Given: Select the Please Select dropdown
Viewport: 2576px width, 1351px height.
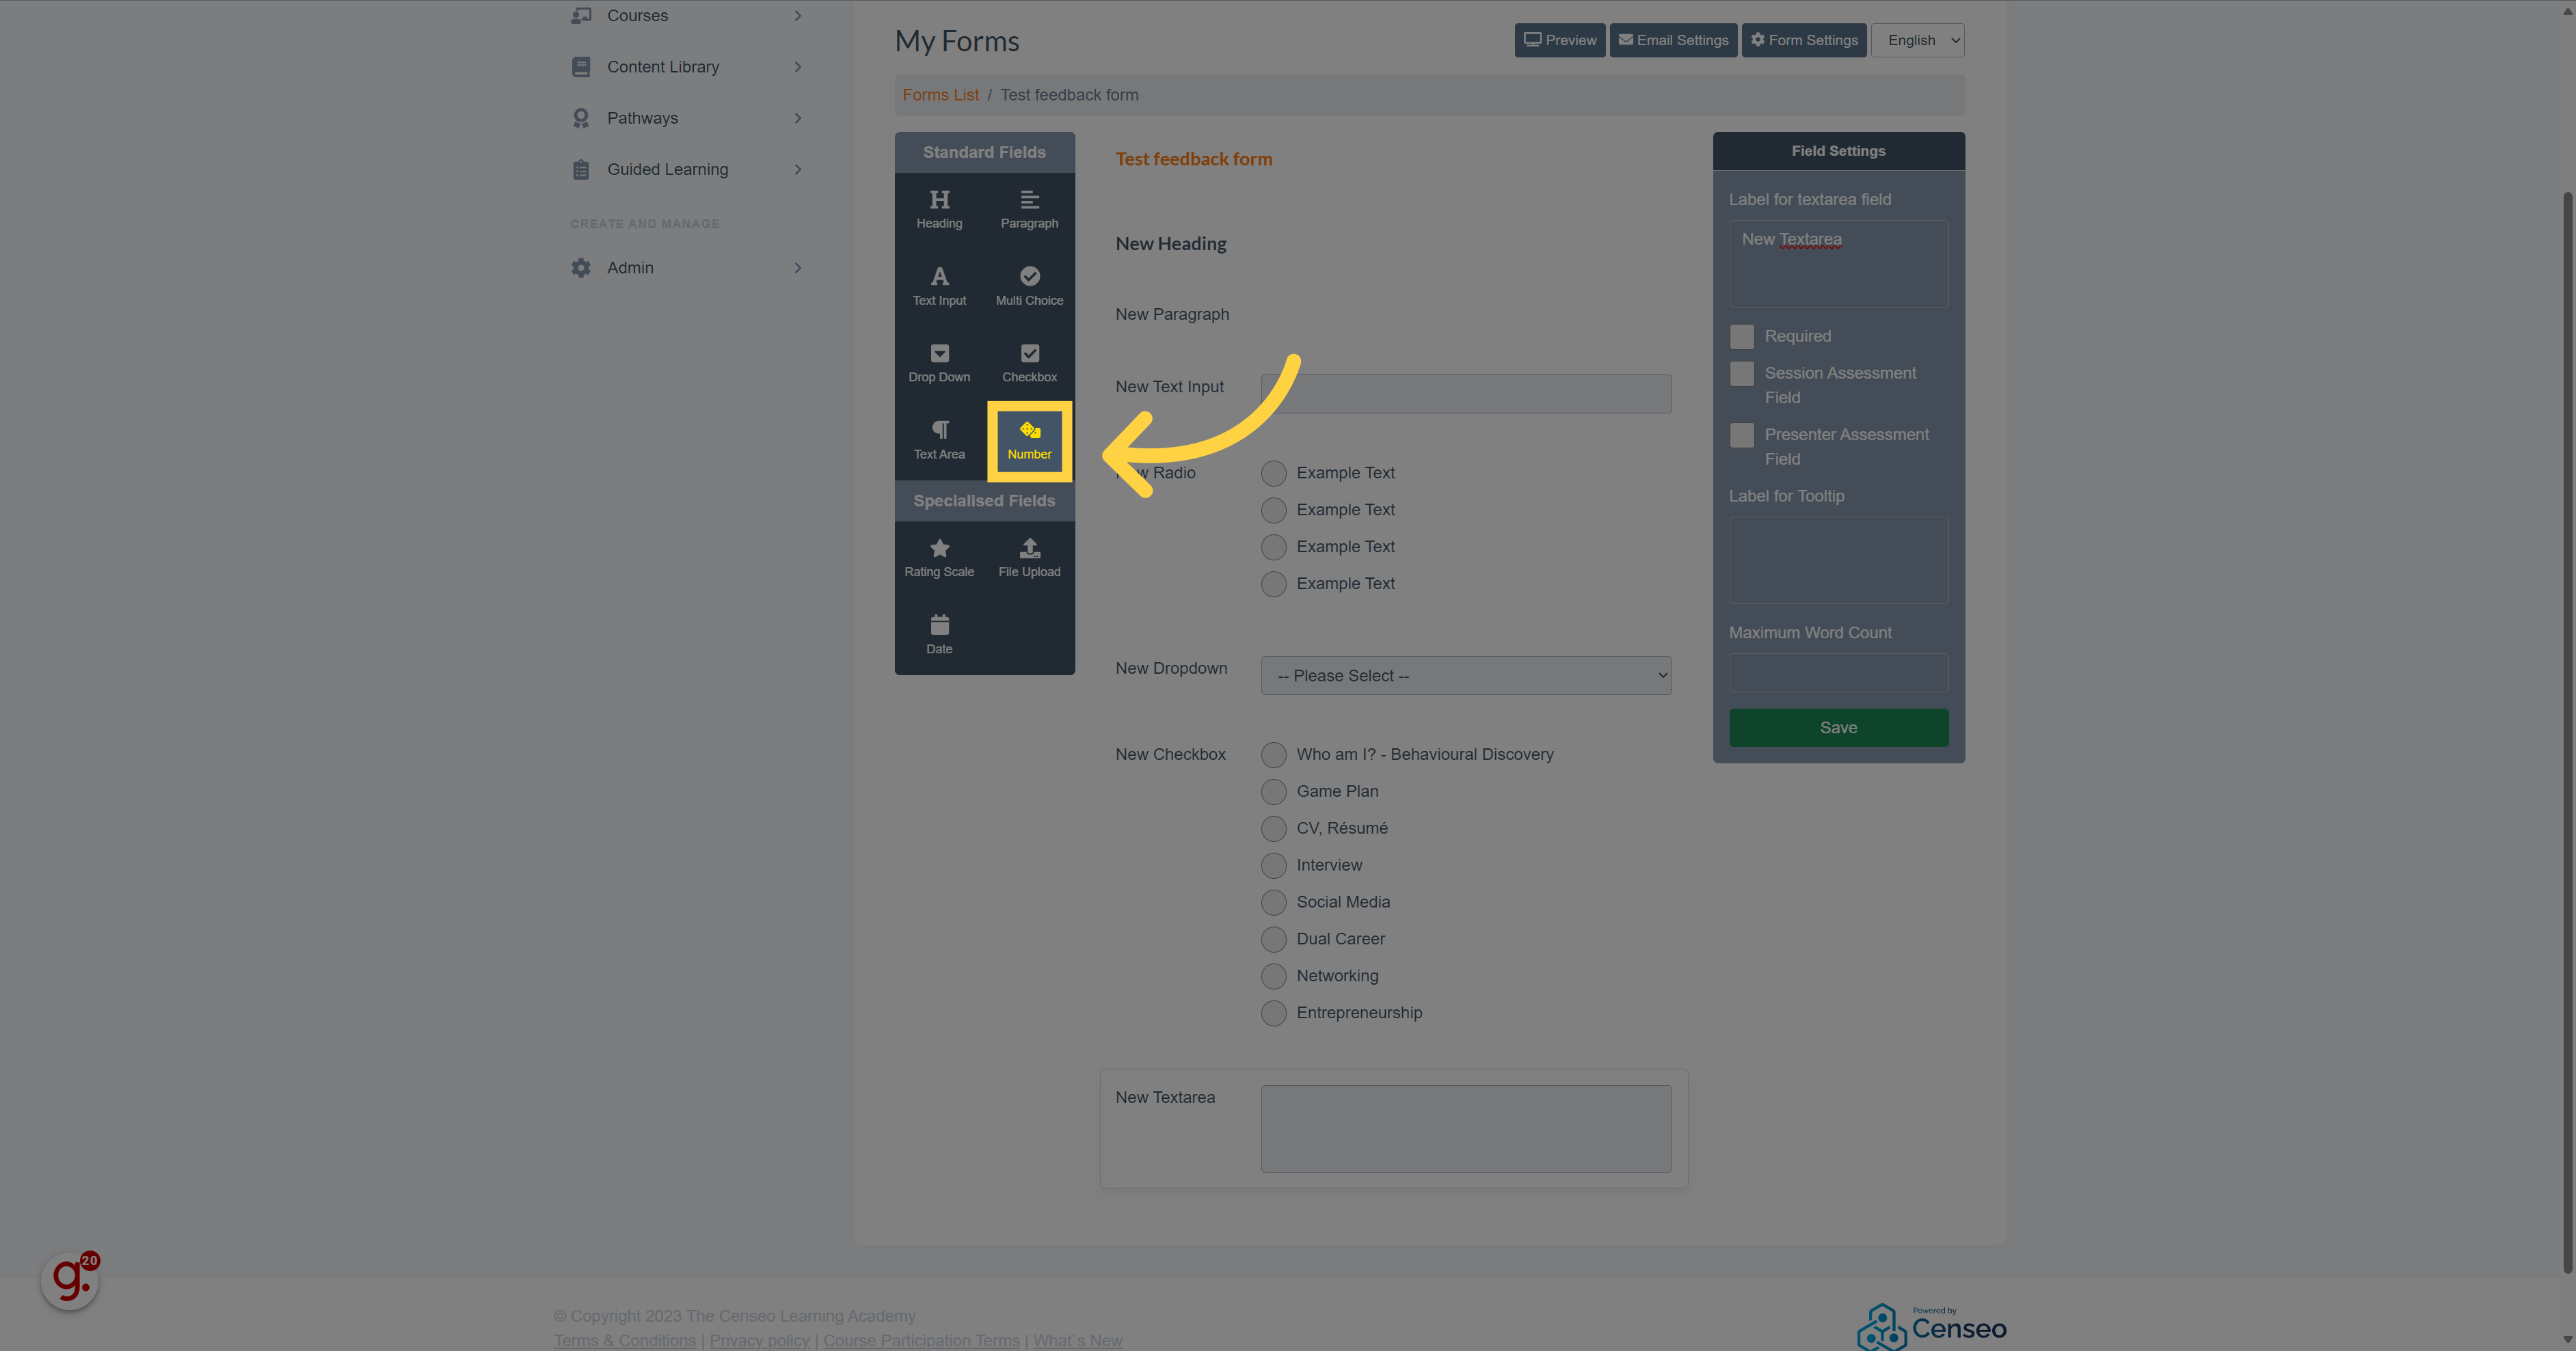Looking at the screenshot, I should [1465, 674].
